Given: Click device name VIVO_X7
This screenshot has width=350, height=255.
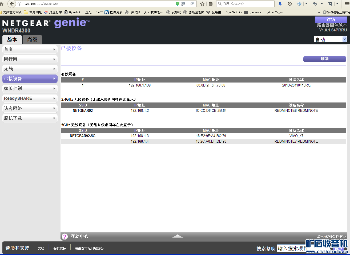Looking at the screenshot, I should 296,136.
